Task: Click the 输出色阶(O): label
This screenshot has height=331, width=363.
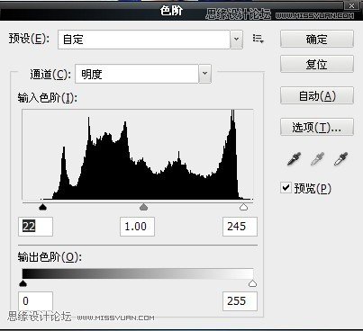Action: 50,257
